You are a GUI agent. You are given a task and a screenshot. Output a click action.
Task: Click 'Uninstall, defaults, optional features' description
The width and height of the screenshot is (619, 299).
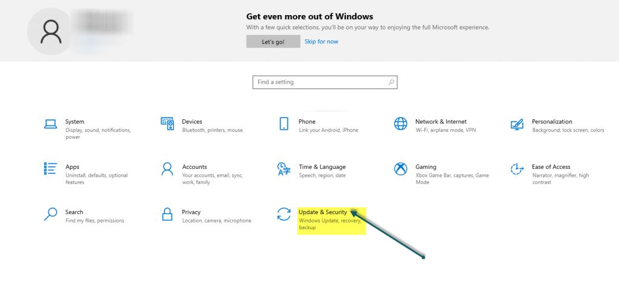[97, 179]
